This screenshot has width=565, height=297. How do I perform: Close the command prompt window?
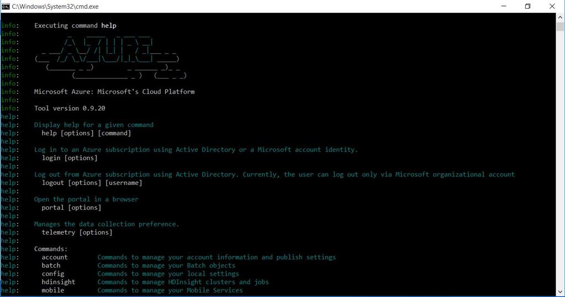click(552, 6)
